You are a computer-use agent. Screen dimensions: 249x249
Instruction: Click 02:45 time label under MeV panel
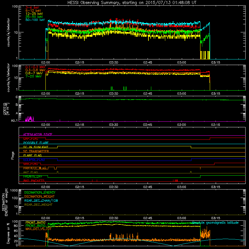click(x=148, y=94)
